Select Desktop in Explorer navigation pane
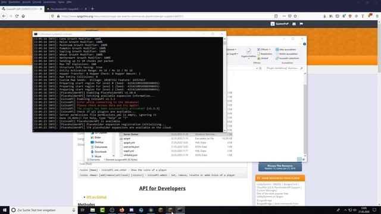Screen dimensions: 381x214 coord(97,142)
